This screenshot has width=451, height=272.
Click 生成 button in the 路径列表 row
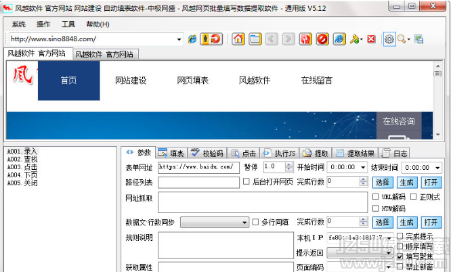[x=407, y=182]
